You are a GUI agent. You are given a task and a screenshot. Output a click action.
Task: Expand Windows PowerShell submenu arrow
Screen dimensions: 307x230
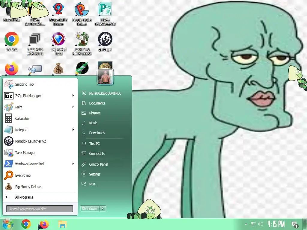[73, 164]
